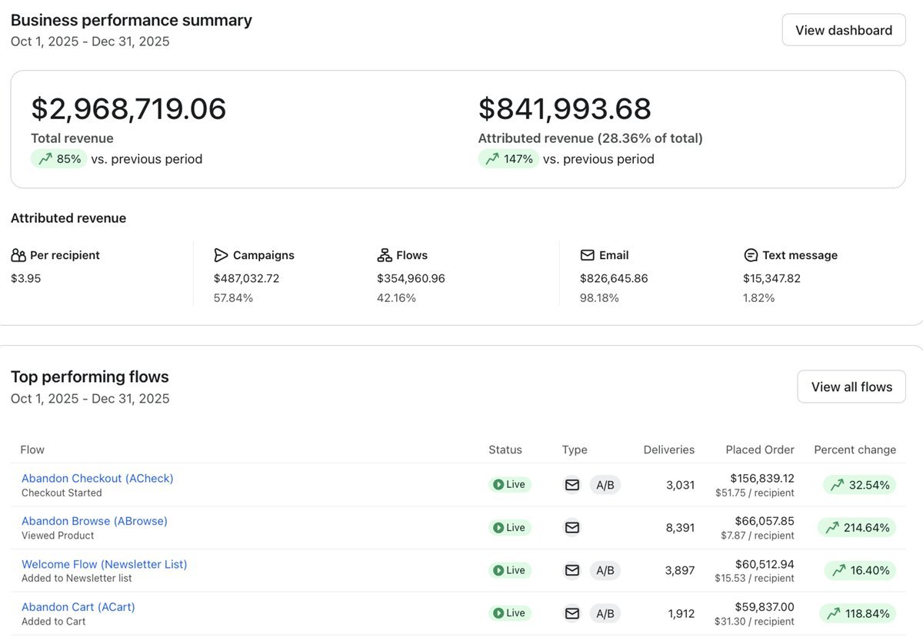Image resolution: width=923 pixels, height=637 pixels.
Task: Click the Live play icon for Abandon Cart
Action: [498, 613]
